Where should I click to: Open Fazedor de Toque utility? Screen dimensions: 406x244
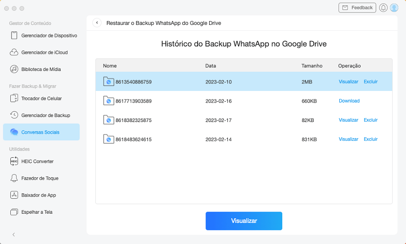[41, 178]
